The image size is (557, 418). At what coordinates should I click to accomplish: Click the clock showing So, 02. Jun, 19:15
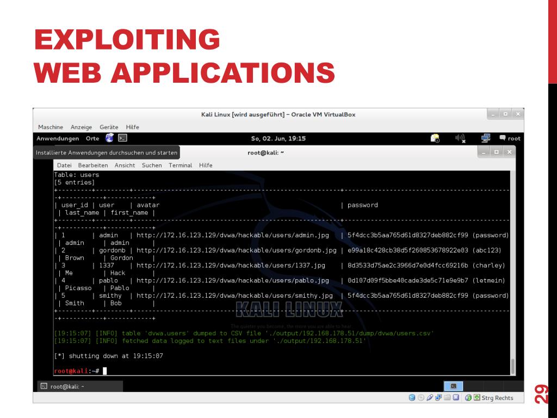click(x=278, y=138)
